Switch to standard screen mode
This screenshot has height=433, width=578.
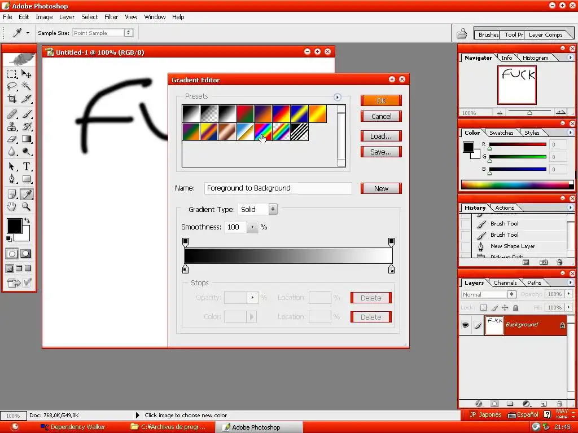pyautogui.click(x=10, y=268)
